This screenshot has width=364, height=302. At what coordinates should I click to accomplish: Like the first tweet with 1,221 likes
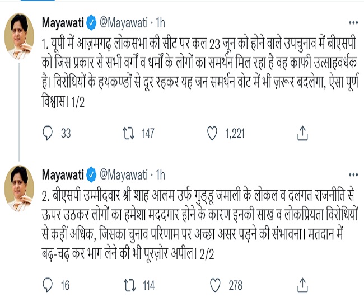(x=212, y=133)
